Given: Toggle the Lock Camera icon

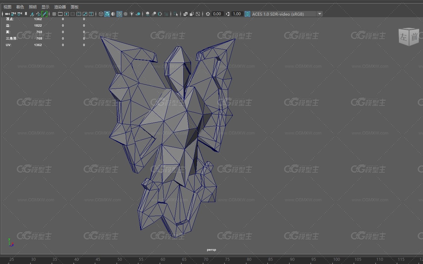Looking at the screenshot, I should (13, 14).
